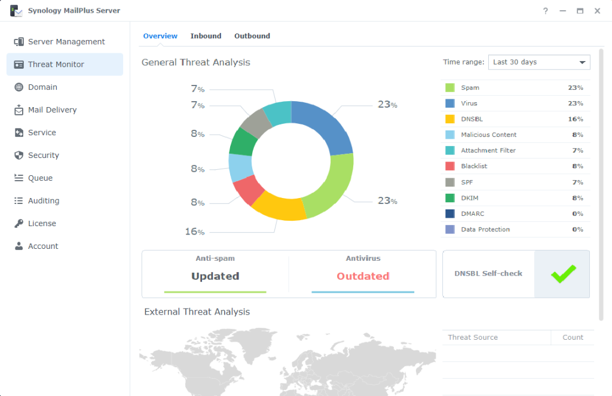Switch to the Inbound tab
The image size is (612, 396).
click(x=206, y=36)
